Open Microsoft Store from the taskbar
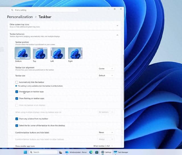 (x=97, y=152)
